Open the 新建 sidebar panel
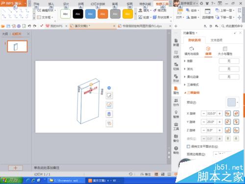This screenshot has height=184, width=245. tap(176, 43)
